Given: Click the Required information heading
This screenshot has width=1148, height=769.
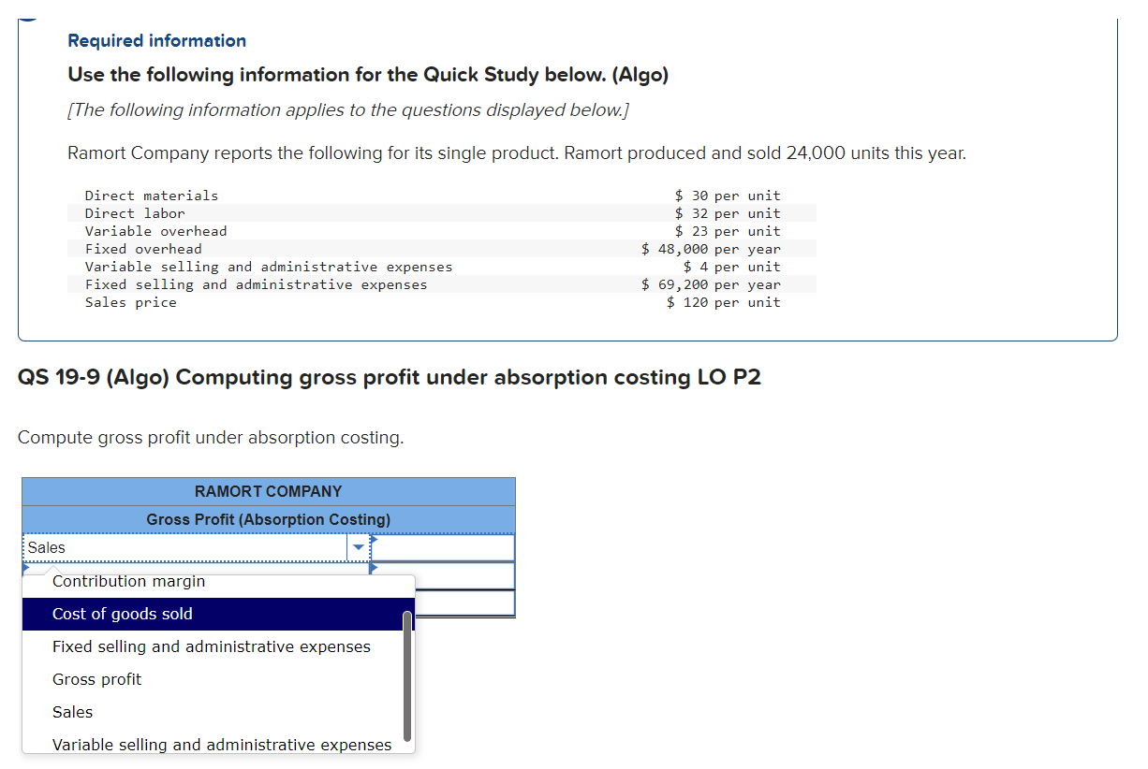Looking at the screenshot, I should pos(155,40).
